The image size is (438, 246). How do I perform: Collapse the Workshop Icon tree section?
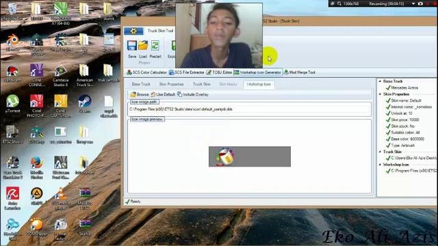380,165
